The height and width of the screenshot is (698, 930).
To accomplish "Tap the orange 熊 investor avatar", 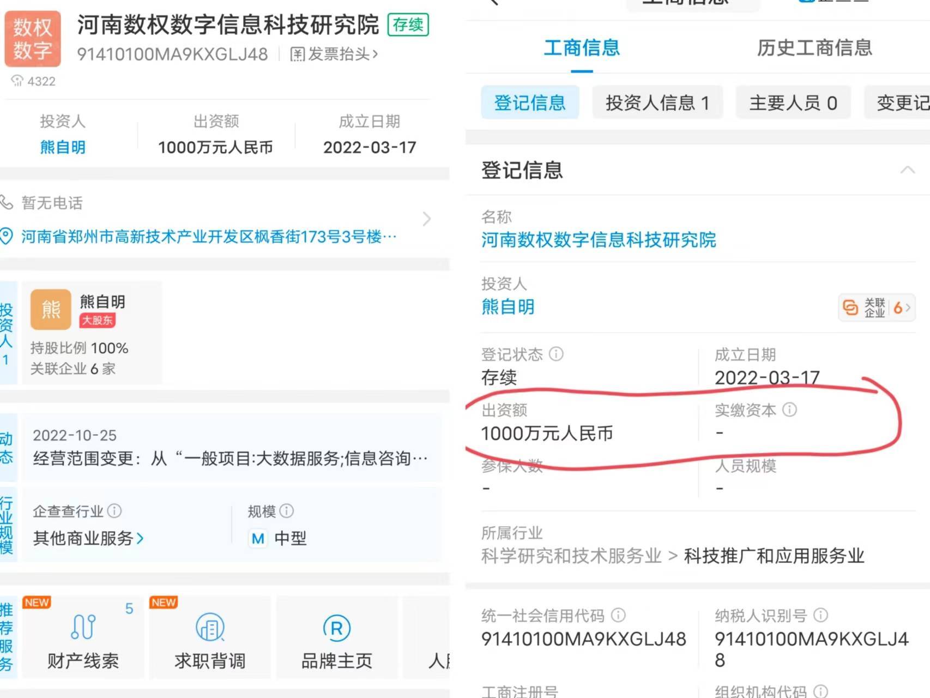I will tap(51, 309).
